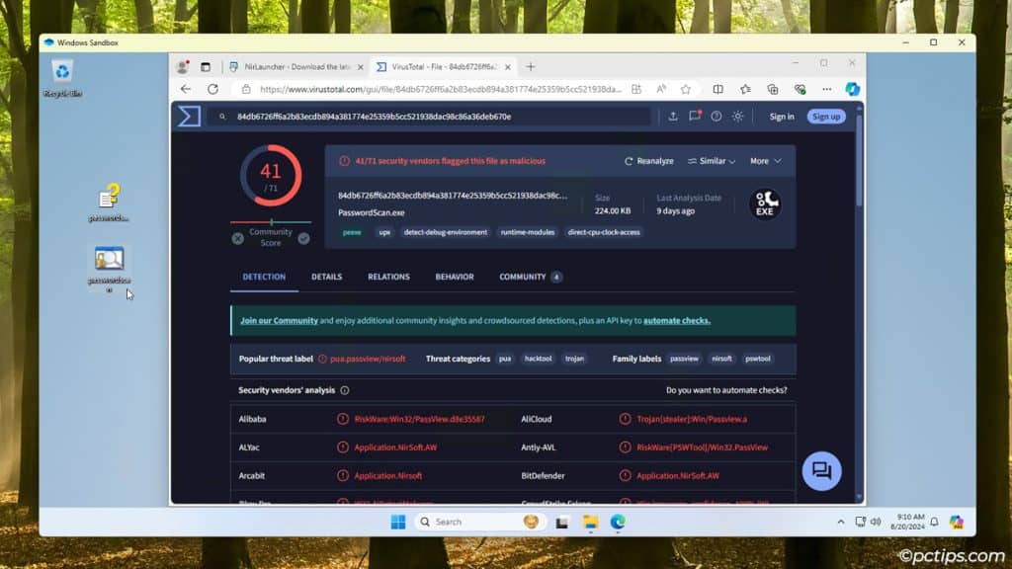Toggle VirusTotal light theme with sun icon

tap(738, 116)
